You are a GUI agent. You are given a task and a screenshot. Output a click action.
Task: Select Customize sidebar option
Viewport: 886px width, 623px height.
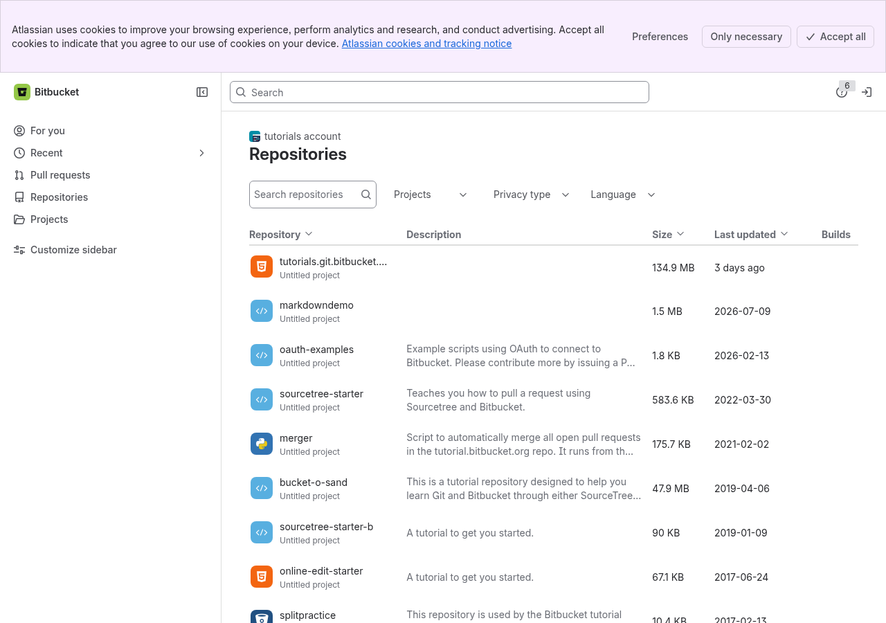111,250
